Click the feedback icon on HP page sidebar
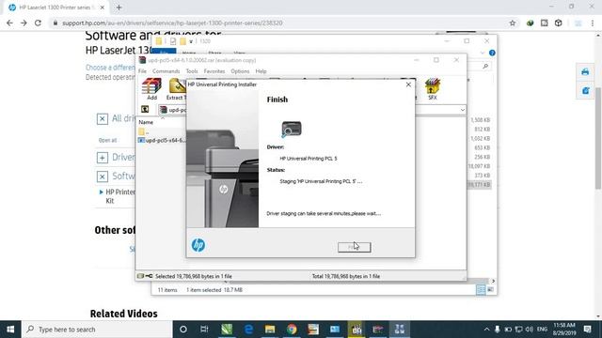The width and height of the screenshot is (602, 338). (x=585, y=90)
